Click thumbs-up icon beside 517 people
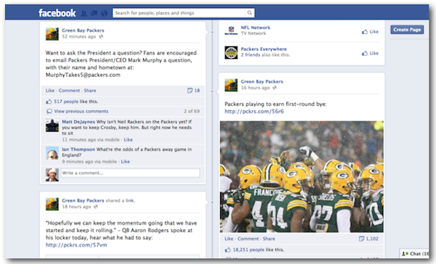The width and height of the screenshot is (436, 264). pyautogui.click(x=49, y=102)
